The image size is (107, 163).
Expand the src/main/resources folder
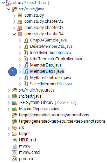click(x=9, y=90)
